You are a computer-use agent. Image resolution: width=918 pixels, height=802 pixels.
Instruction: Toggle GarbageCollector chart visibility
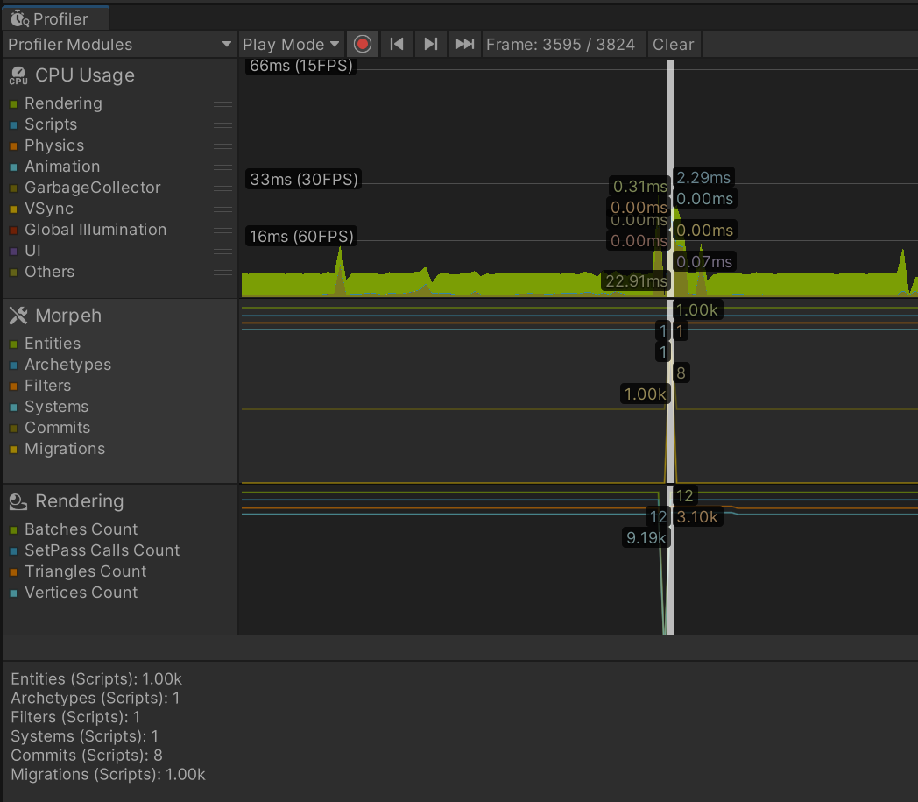pos(13,188)
